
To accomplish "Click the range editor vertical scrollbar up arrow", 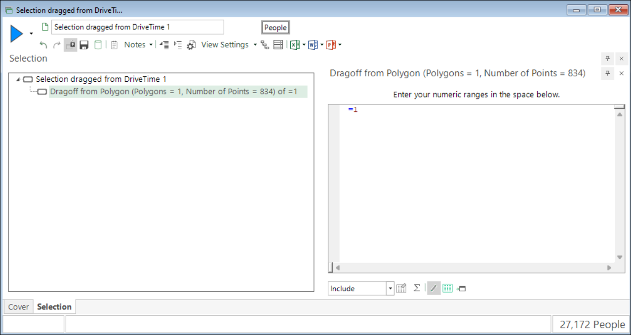I will point(620,114).
